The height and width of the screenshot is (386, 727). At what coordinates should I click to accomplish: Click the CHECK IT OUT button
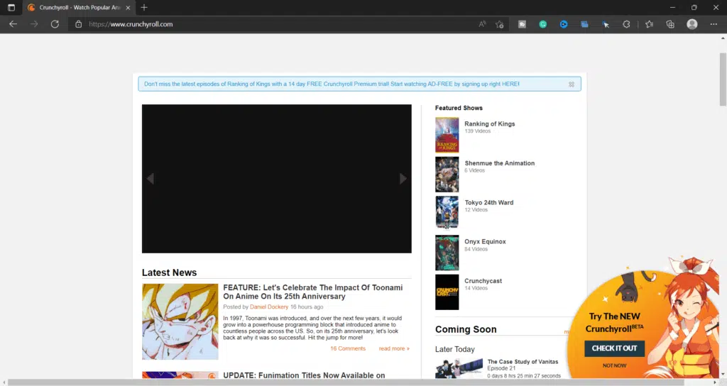[614, 348]
